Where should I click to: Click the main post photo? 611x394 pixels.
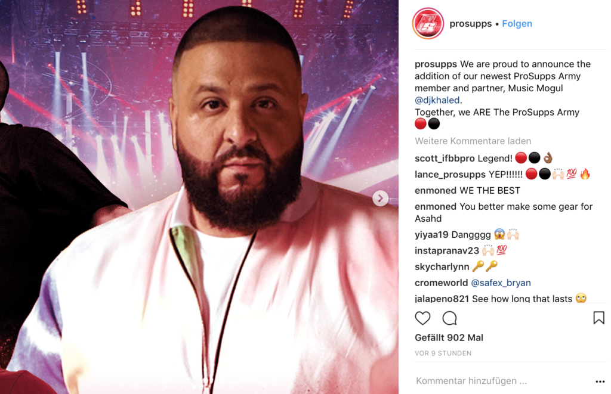tap(199, 197)
